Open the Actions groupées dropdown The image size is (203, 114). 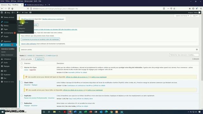pyautogui.click(x=27, y=59)
